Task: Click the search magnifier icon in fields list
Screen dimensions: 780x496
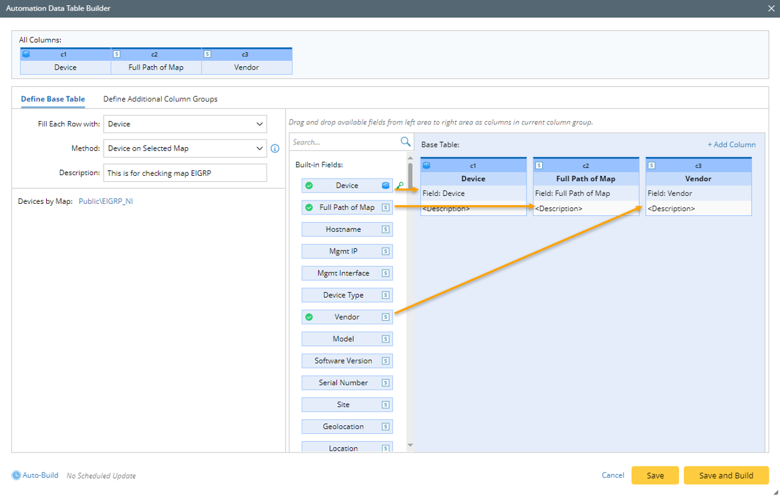Action: coord(405,142)
